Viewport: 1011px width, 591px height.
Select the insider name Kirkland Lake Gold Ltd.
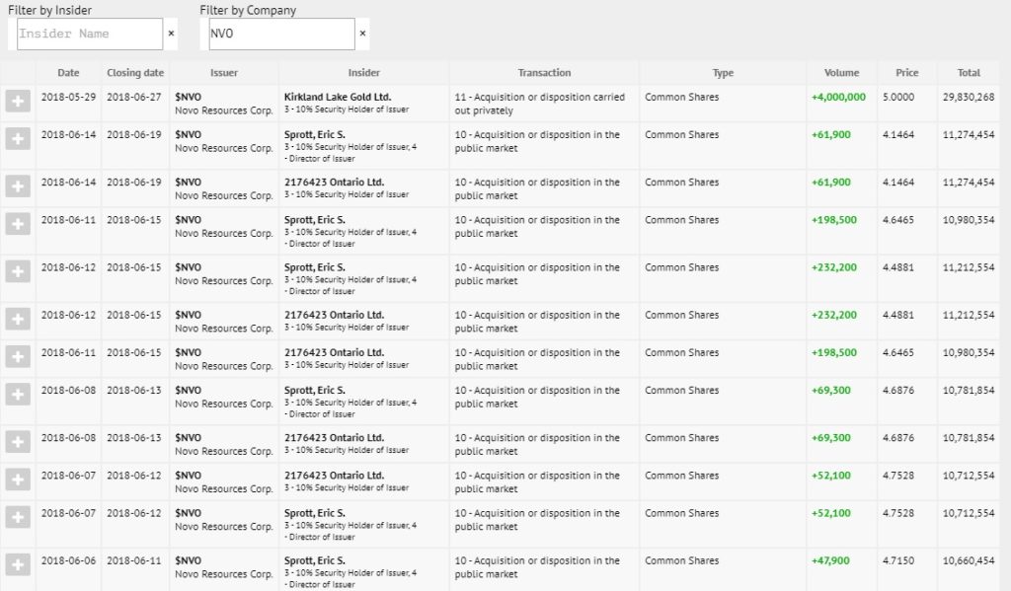(338, 97)
